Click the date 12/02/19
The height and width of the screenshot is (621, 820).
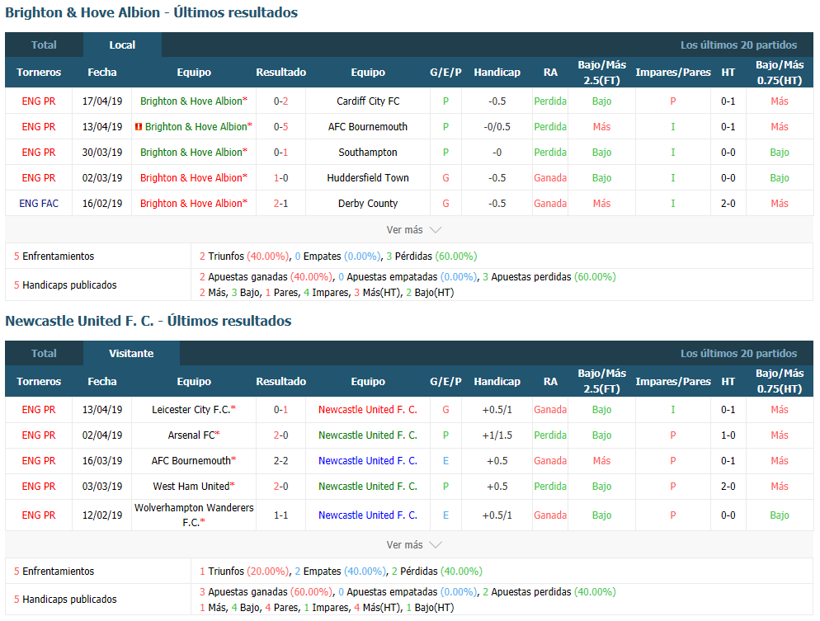tap(102, 515)
